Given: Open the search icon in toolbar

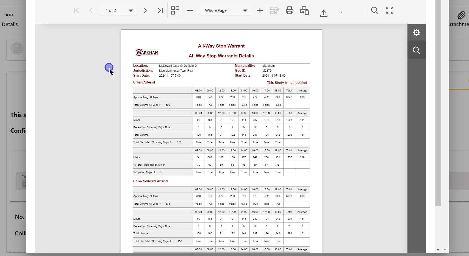Looking at the screenshot, I should pyautogui.click(x=374, y=11).
